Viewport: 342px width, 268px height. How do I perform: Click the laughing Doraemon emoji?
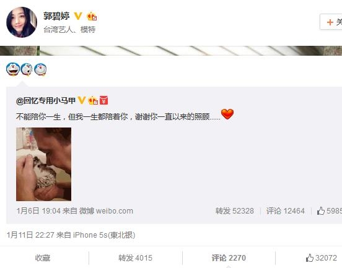tap(13, 69)
